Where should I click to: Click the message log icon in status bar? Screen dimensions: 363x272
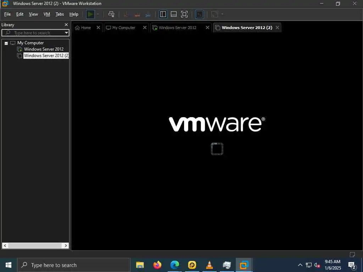pyautogui.click(x=352, y=255)
